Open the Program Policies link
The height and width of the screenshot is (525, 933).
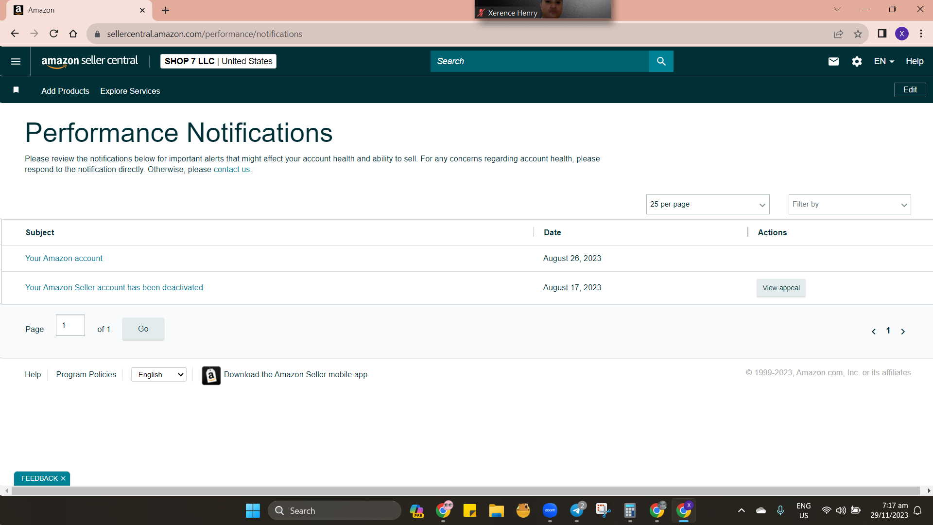[86, 375]
